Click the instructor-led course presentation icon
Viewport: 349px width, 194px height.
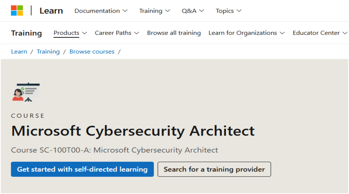26,92
